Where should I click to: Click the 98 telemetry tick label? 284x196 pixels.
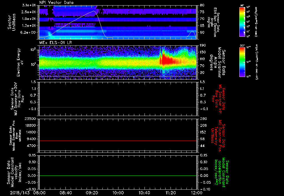pyautogui.click(x=202, y=139)
